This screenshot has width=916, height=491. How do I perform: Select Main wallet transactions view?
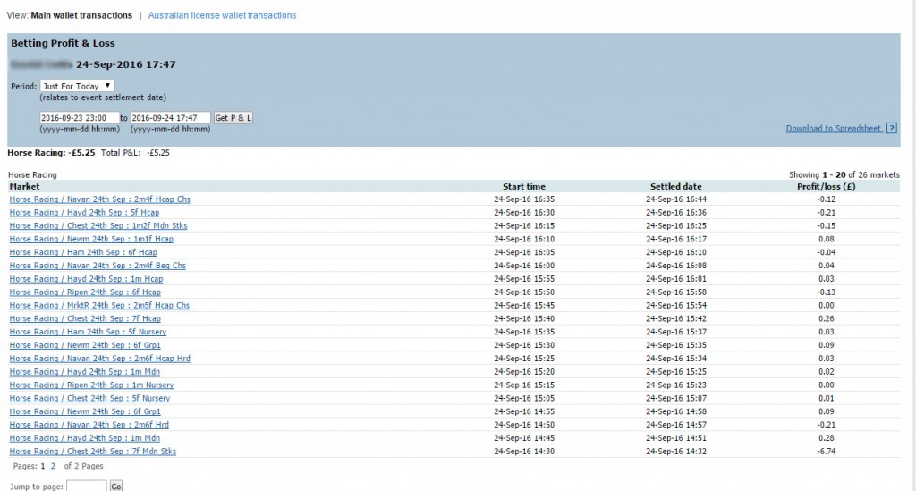81,15
